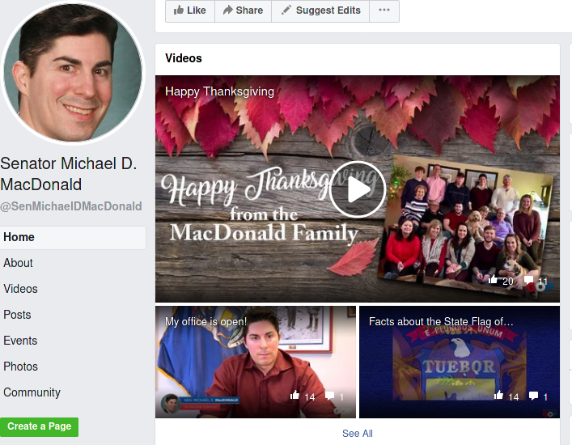Click the 'My office is open!' title text

point(205,322)
